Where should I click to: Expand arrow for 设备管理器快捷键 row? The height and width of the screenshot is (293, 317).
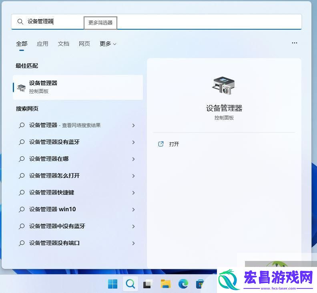click(x=133, y=193)
